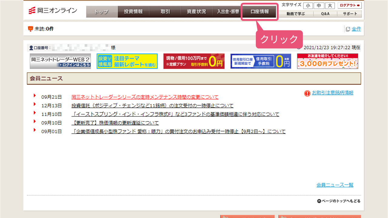Open the 投資情報 navigation tab

click(133, 12)
